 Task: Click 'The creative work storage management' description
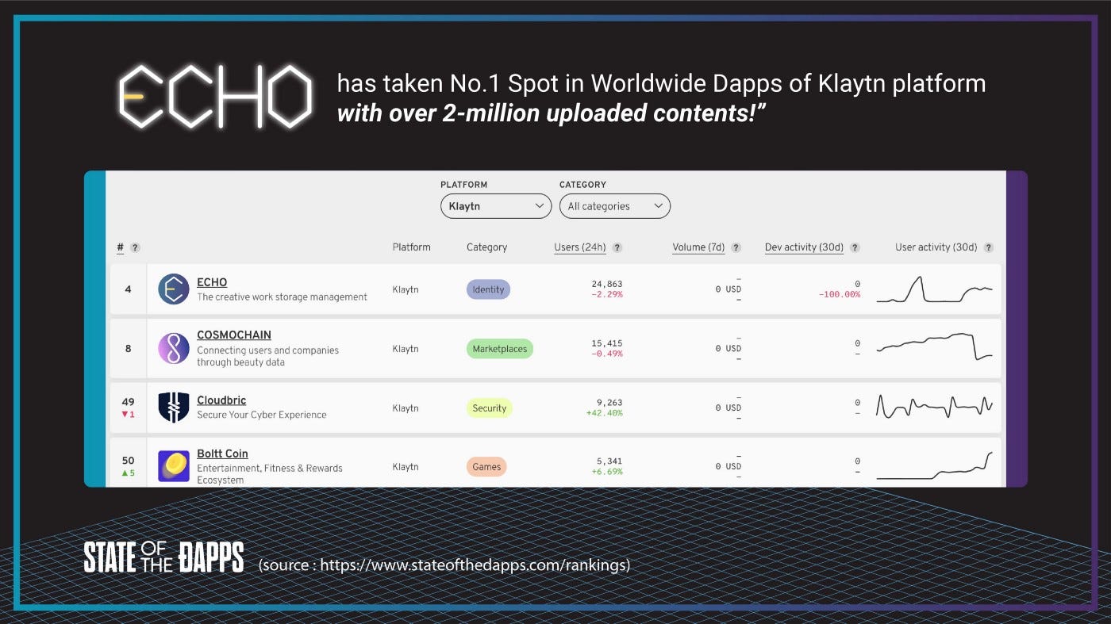[x=282, y=297]
